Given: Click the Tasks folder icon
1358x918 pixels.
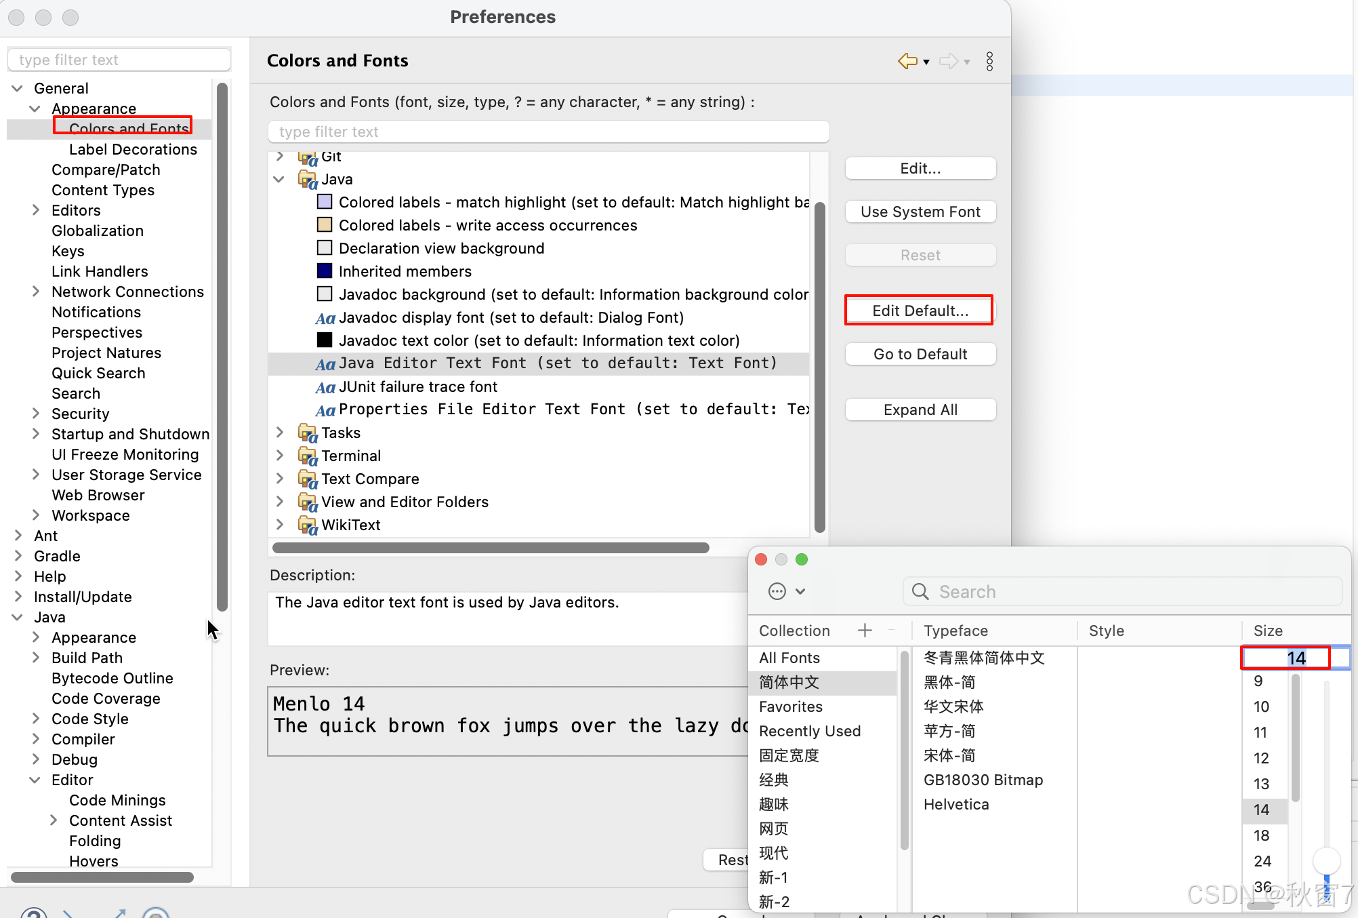Looking at the screenshot, I should tap(307, 433).
